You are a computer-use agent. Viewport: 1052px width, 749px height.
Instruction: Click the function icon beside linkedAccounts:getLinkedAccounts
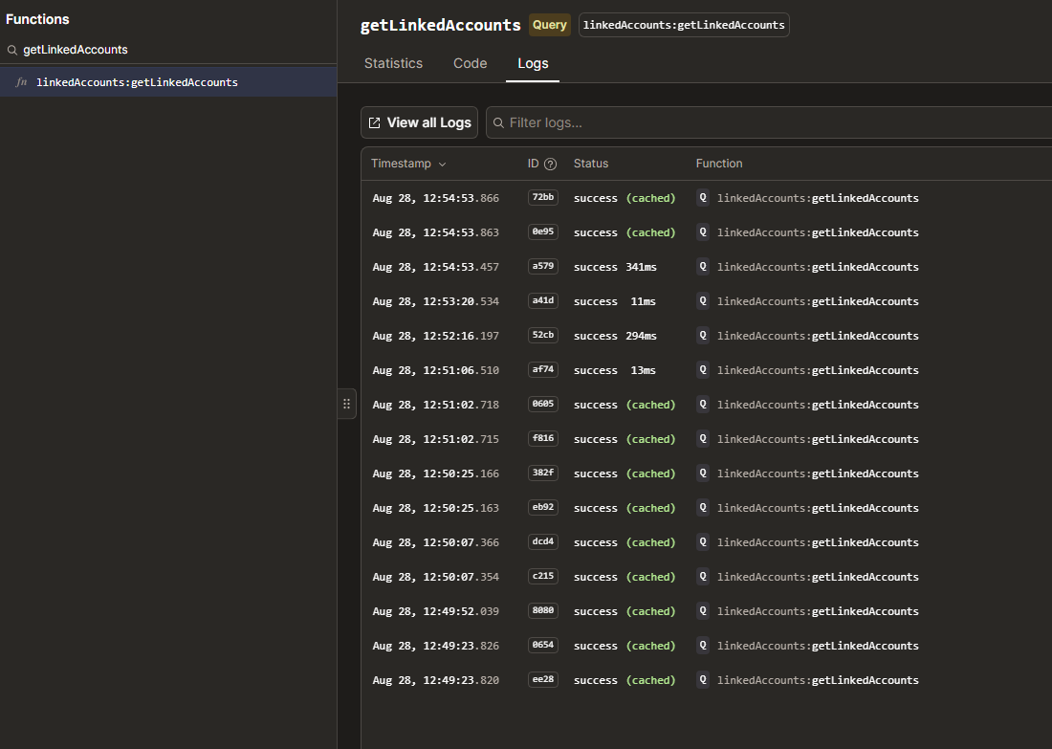click(x=21, y=82)
